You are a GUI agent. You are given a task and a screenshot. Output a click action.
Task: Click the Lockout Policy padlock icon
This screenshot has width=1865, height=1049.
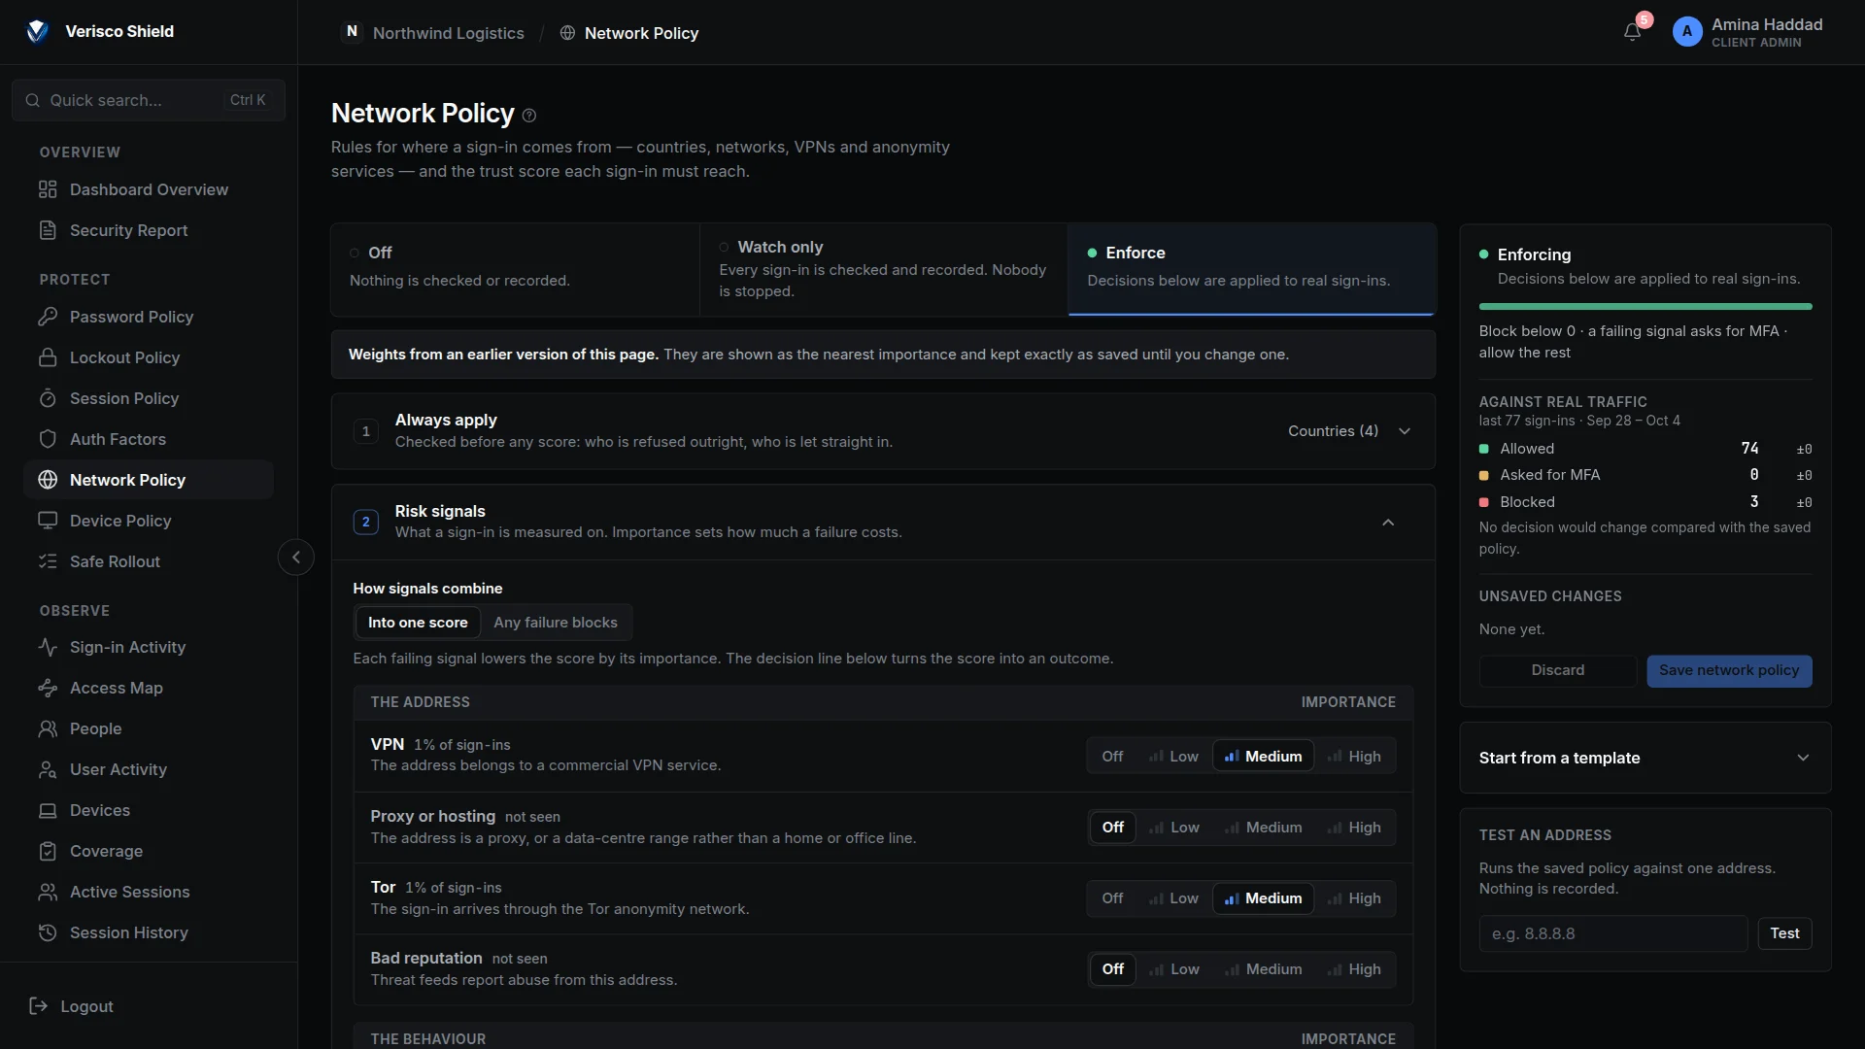48,357
